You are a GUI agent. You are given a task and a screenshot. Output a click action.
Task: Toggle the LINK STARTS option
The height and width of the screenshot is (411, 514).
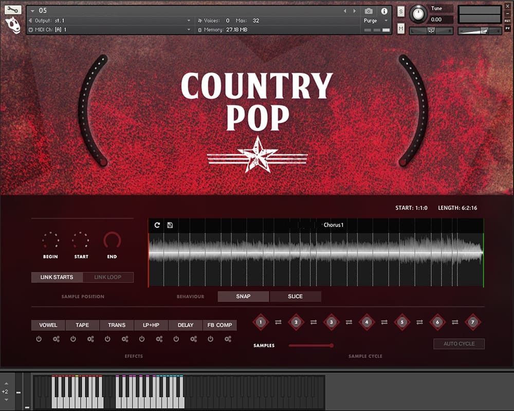pyautogui.click(x=57, y=277)
